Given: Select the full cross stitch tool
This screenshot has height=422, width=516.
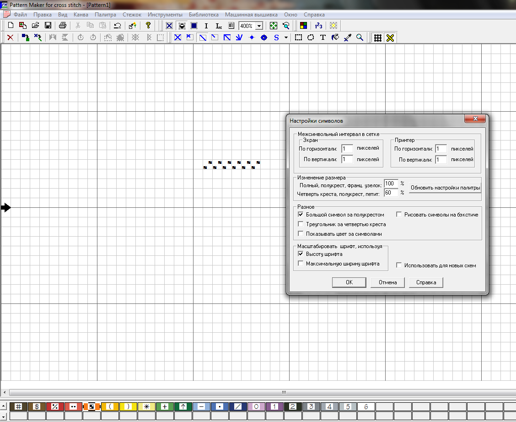Looking at the screenshot, I should (177, 38).
